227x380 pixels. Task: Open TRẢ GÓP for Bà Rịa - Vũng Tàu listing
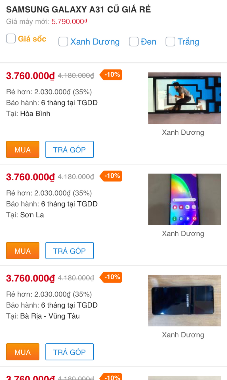click(70, 352)
